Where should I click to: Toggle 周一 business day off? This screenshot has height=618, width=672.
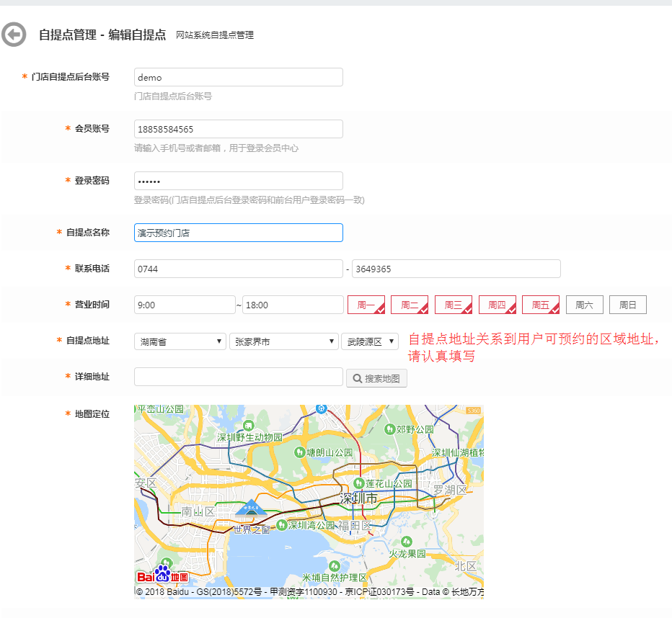click(366, 305)
